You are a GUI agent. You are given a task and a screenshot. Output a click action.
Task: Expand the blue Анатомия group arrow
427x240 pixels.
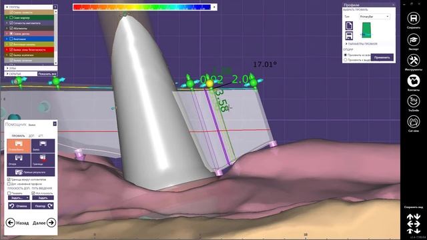[7, 39]
